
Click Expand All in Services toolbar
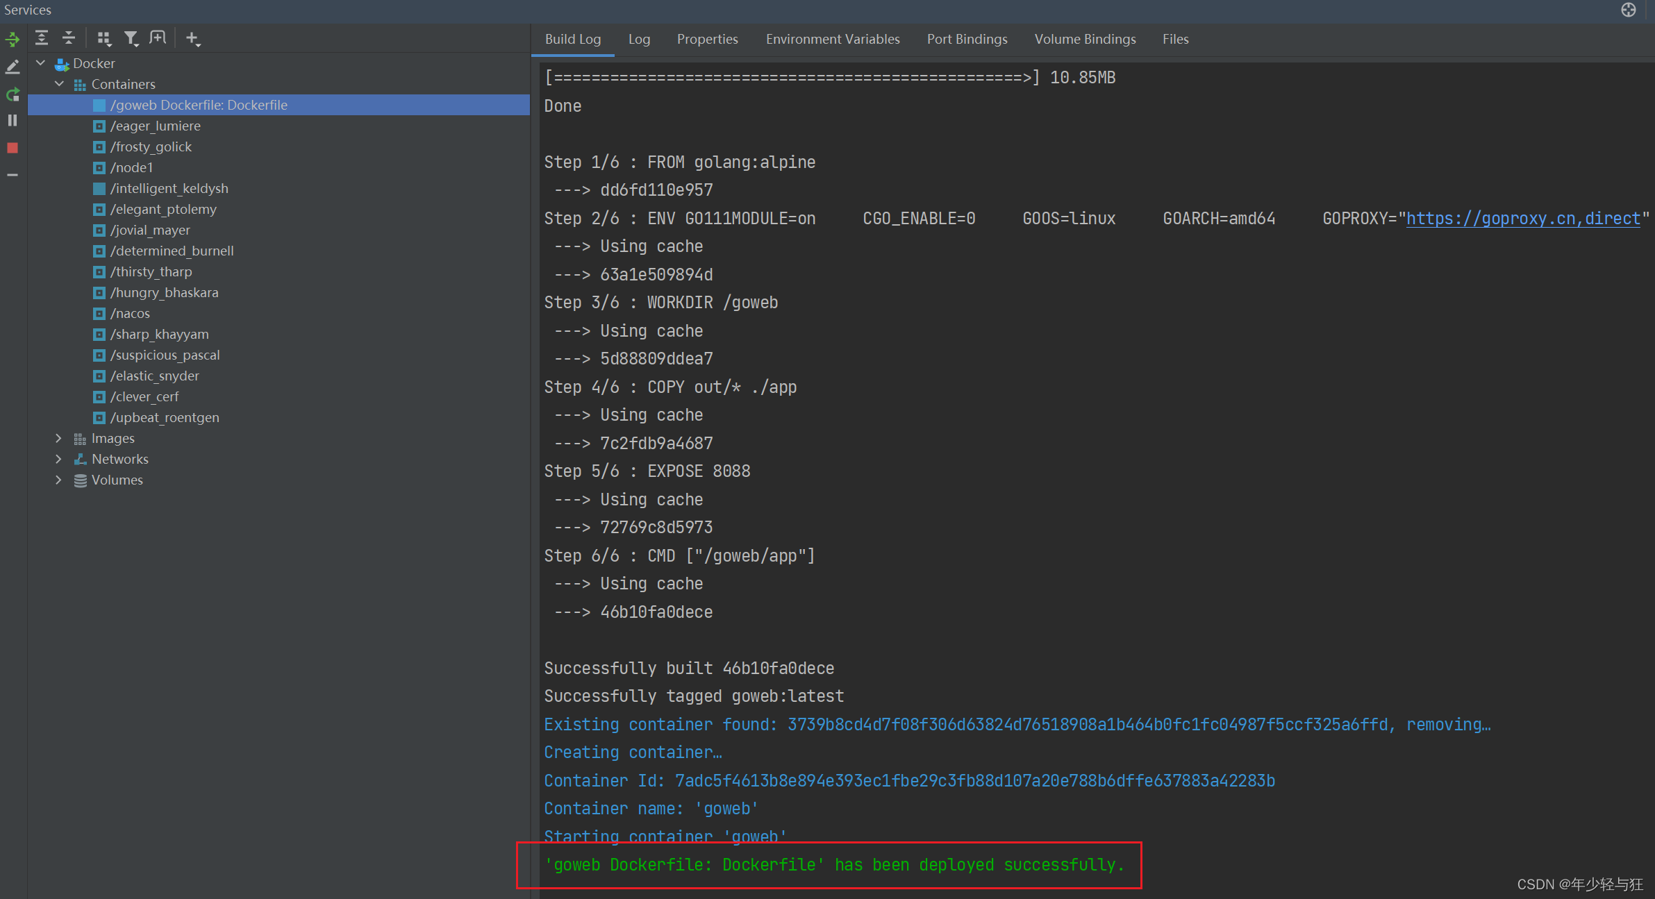tap(42, 38)
